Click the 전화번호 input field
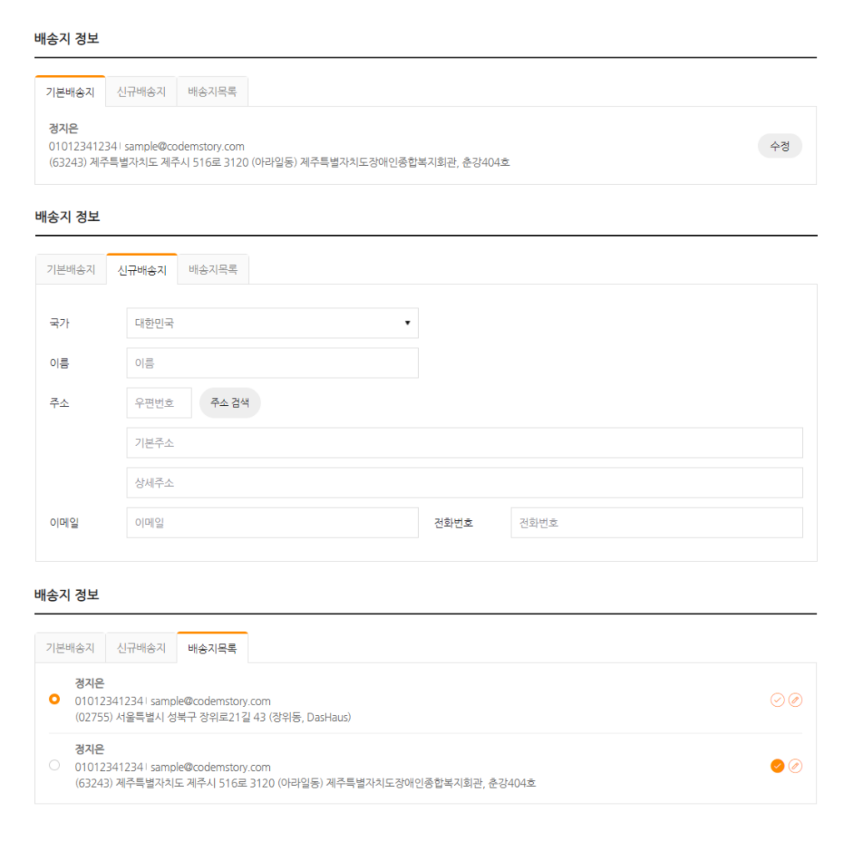Screen dimensions: 853x841 coord(656,523)
